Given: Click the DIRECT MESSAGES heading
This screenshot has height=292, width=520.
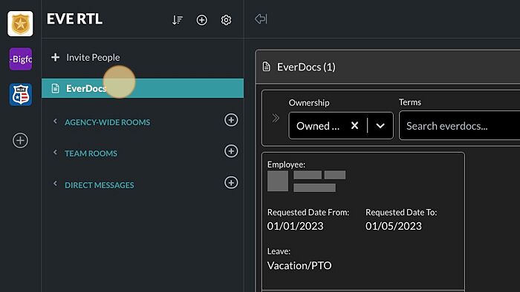Looking at the screenshot, I should (100, 185).
